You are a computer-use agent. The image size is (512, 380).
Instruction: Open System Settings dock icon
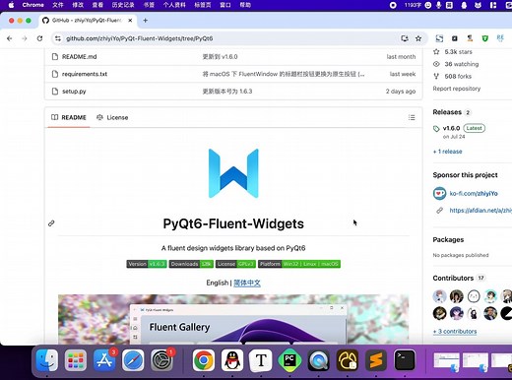coord(161,360)
